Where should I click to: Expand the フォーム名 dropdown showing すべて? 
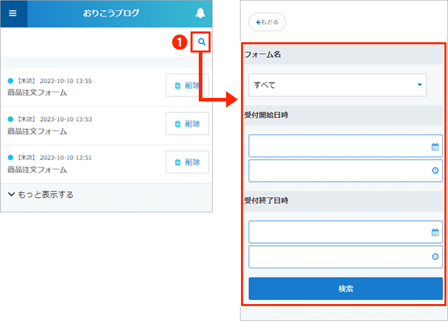click(337, 85)
